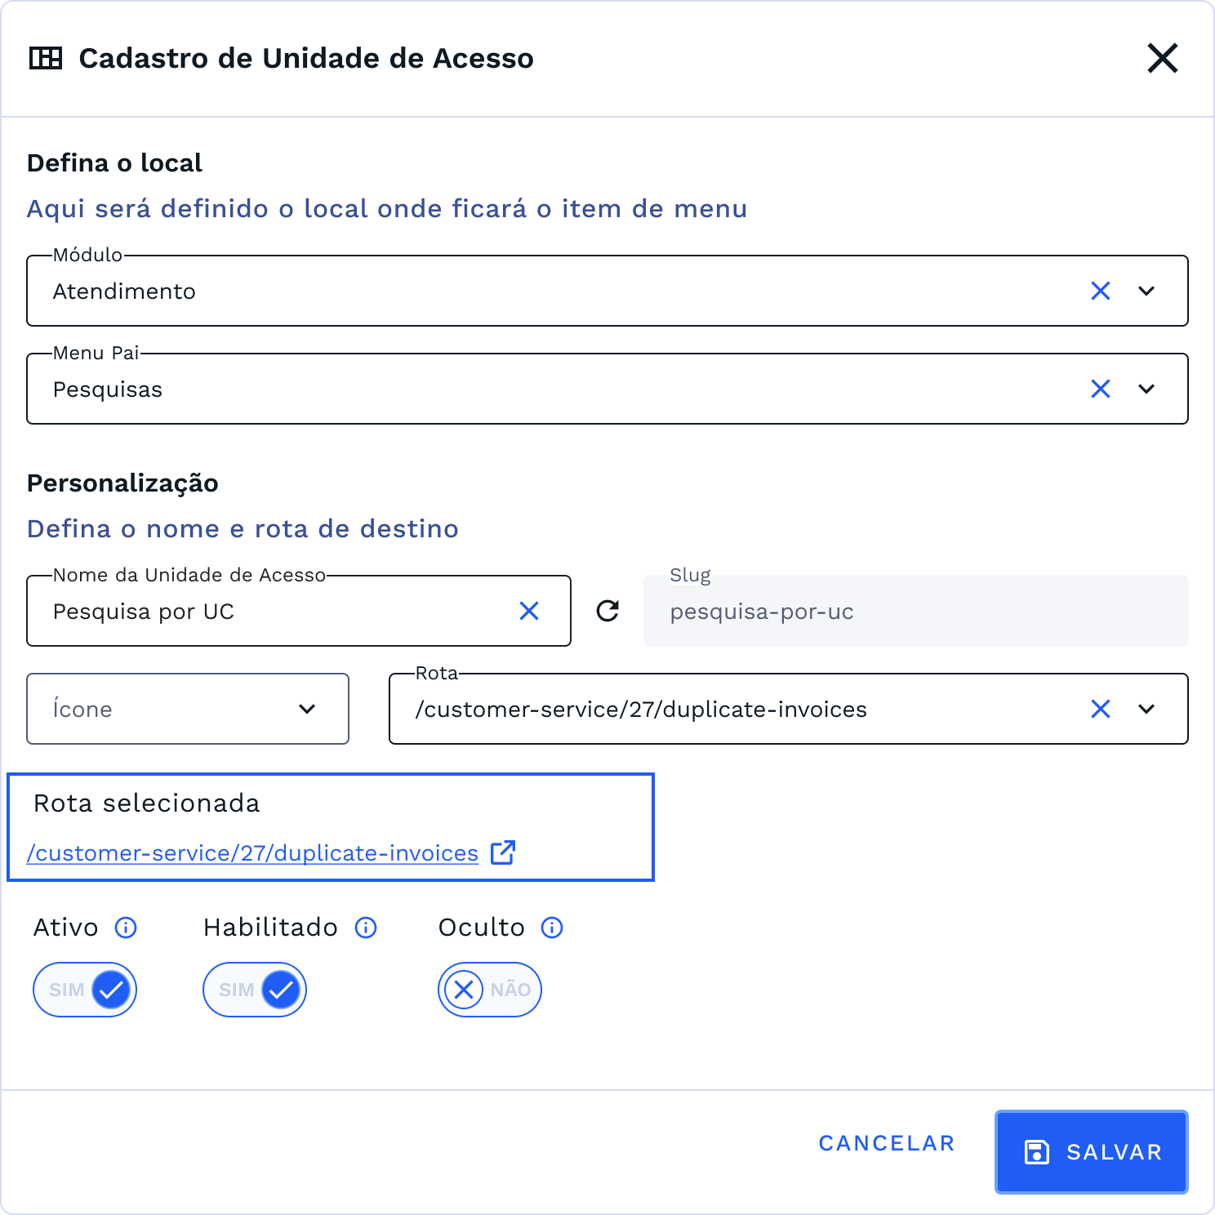Click CANCELAR to discard changes

click(x=887, y=1142)
